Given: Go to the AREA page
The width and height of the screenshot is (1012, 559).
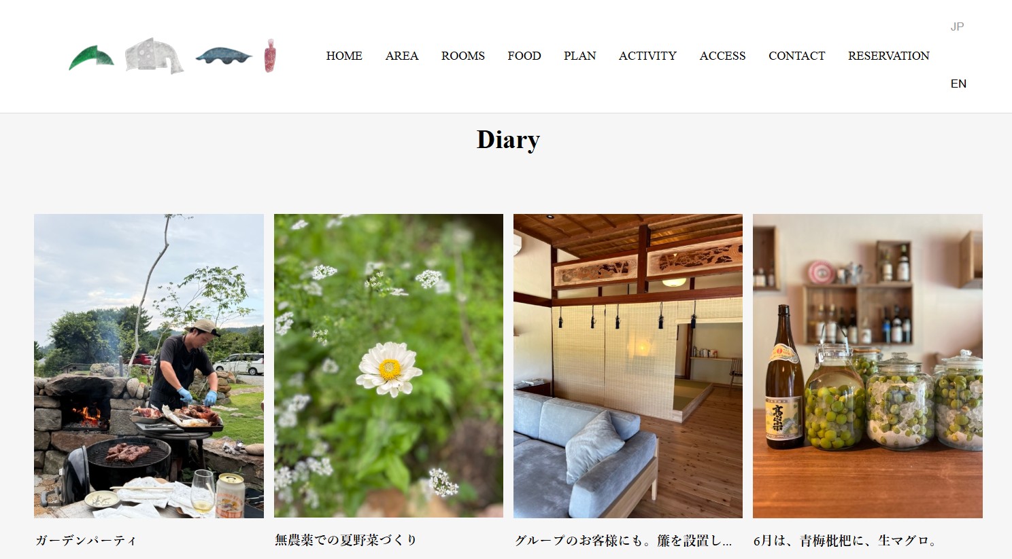Looking at the screenshot, I should 402,56.
